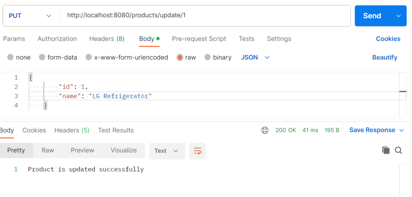The width and height of the screenshot is (412, 197).
Task: Click the copy response icon
Action: point(386,150)
